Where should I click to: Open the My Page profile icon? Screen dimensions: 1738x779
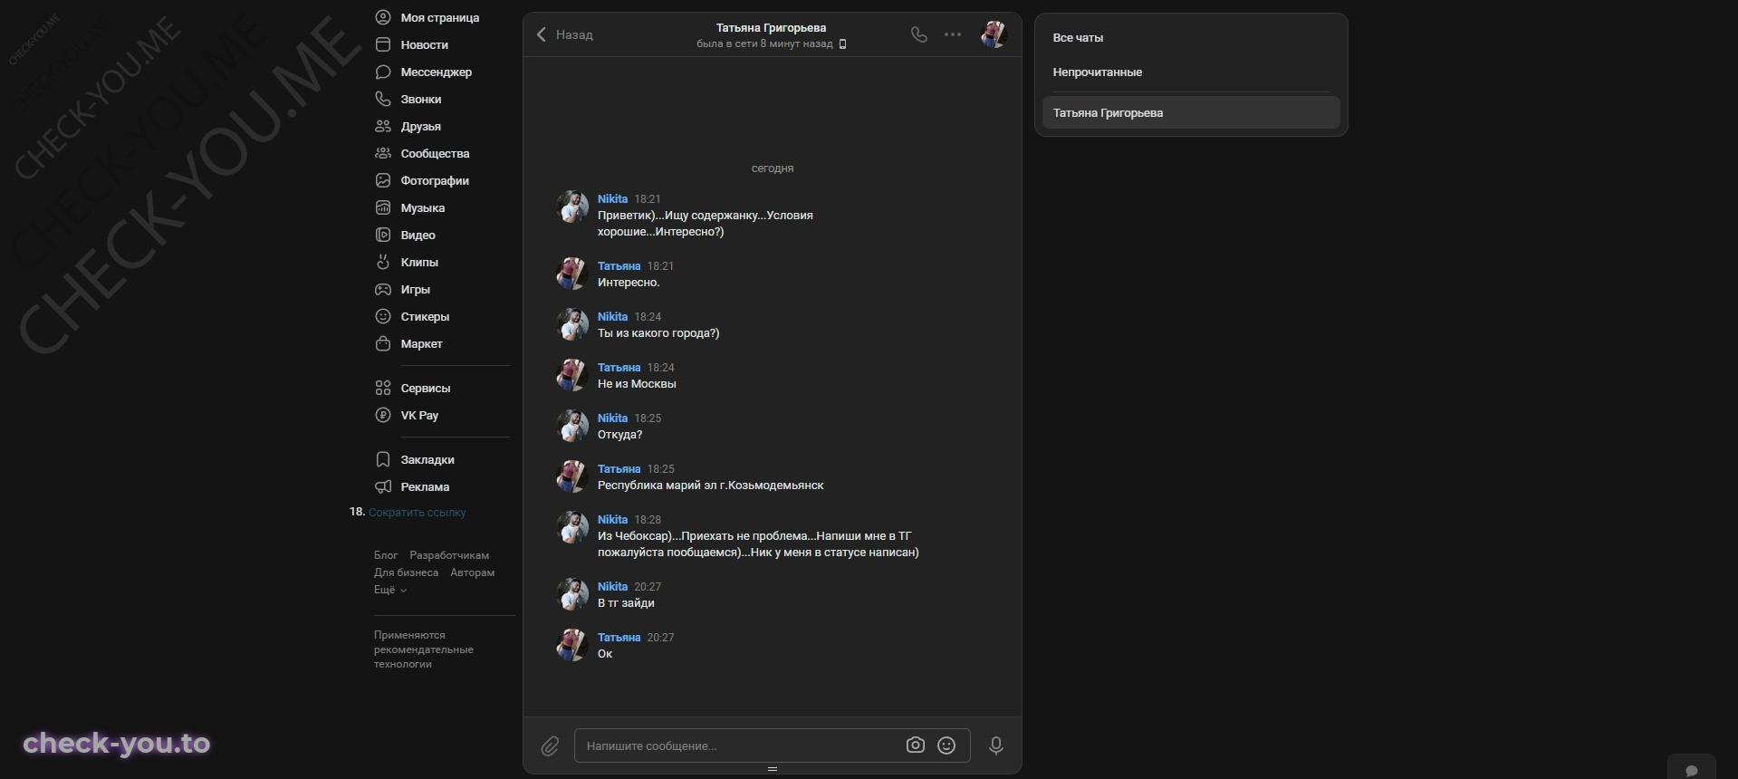point(383,17)
